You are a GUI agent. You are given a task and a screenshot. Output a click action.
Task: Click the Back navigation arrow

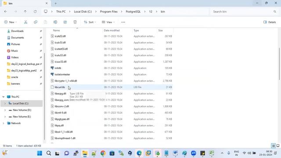click(x=6, y=11)
